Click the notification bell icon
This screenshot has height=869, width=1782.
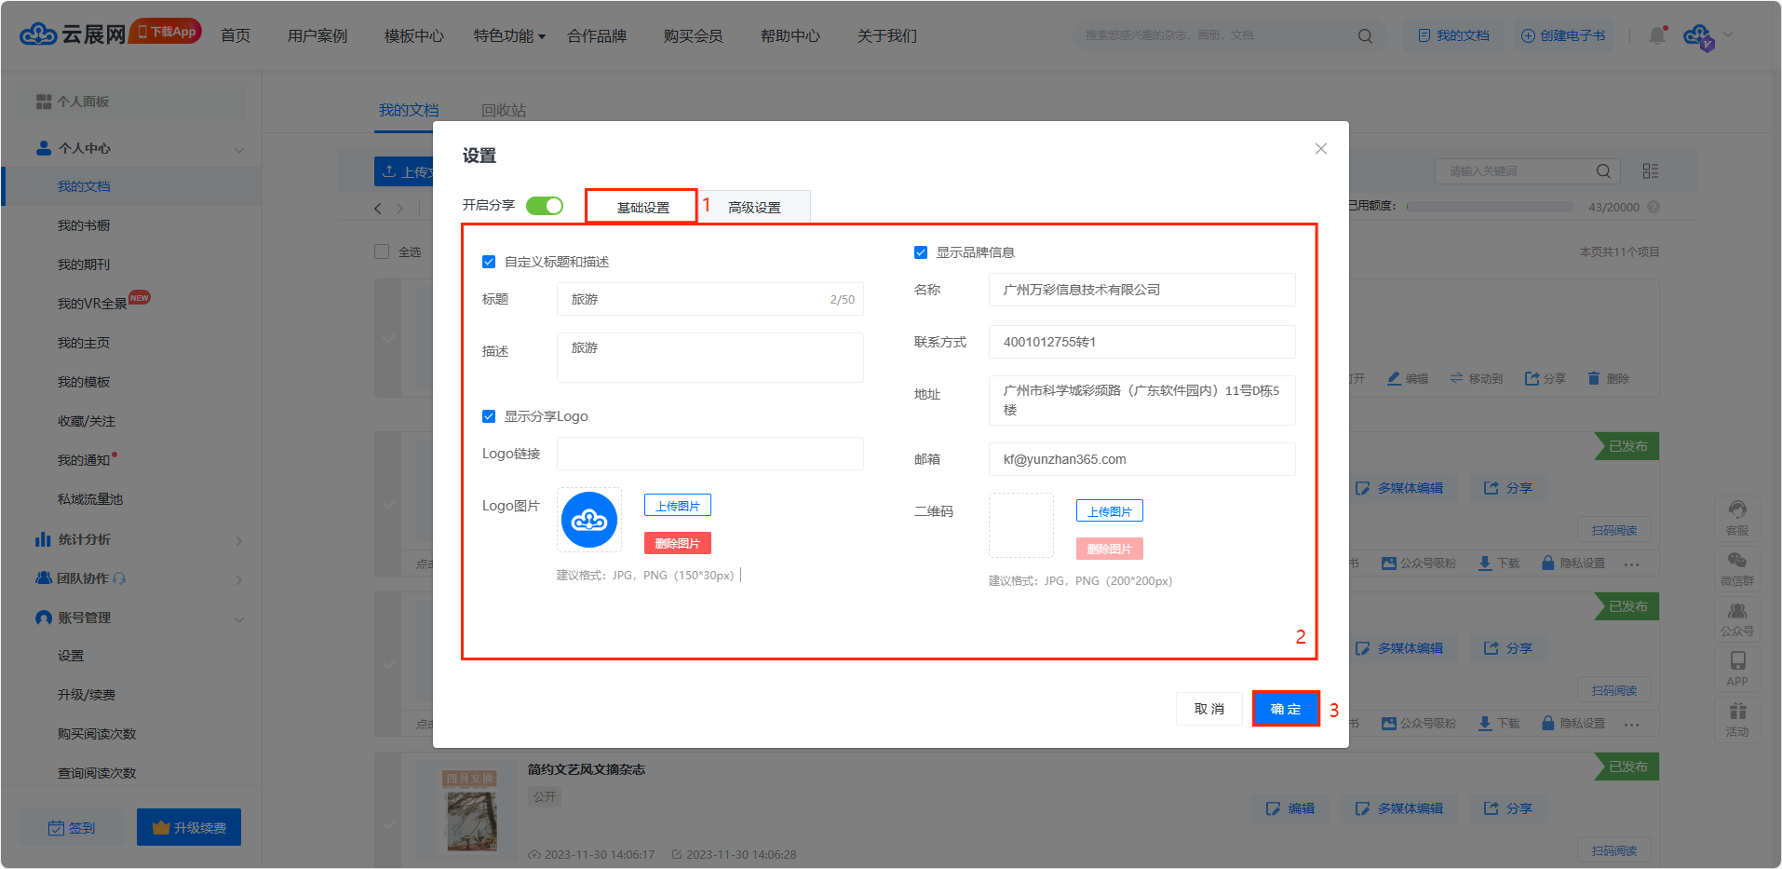[1657, 35]
